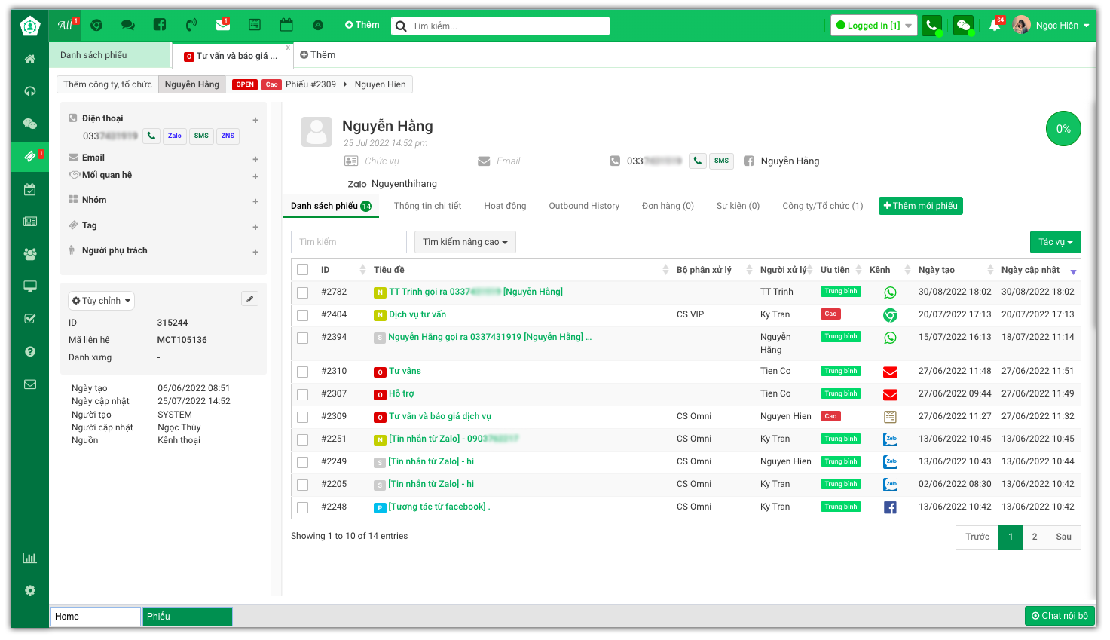Viewport: 1110px width, 640px height.
Task: Open Facebook channel in top toolbar
Action: click(160, 25)
